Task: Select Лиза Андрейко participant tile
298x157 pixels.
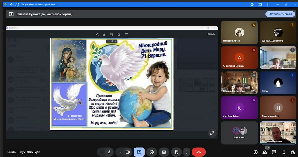Action: click(x=278, y=108)
